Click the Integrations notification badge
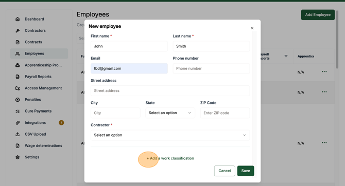 pyautogui.click(x=61, y=122)
